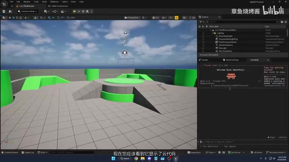
Task: Click the Eject play control button
Action: point(88,11)
